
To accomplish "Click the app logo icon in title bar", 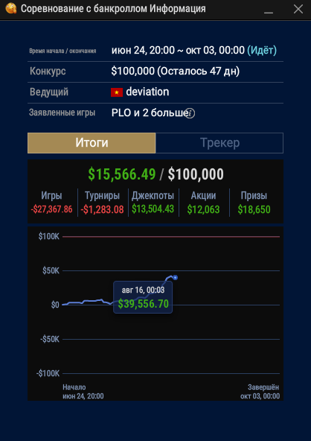I will click(11, 8).
